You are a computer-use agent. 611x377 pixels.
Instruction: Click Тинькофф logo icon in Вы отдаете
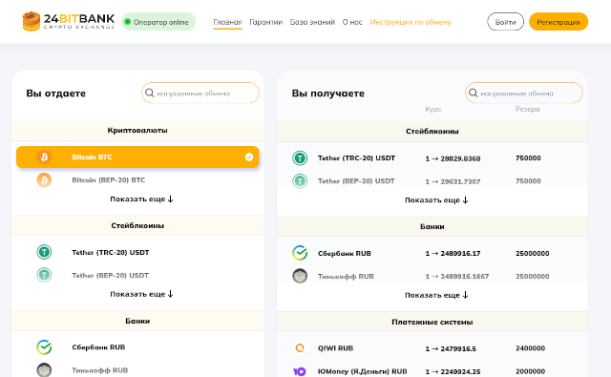coord(44,370)
